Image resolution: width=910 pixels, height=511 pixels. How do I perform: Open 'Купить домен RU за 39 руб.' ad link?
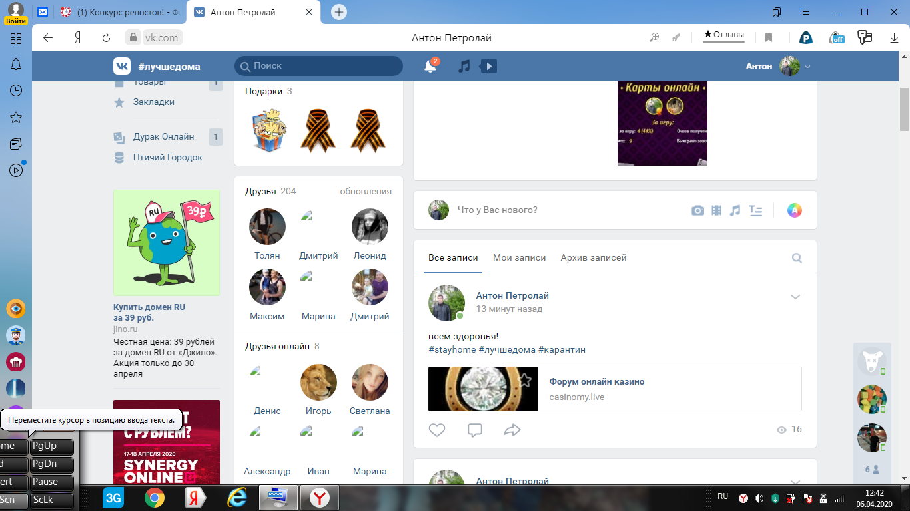[149, 313]
